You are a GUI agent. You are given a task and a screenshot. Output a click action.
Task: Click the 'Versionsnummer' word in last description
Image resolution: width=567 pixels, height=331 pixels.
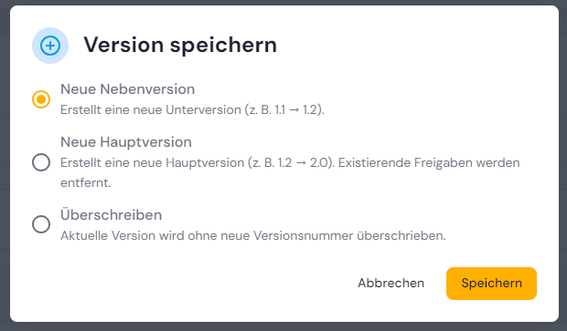[303, 236]
